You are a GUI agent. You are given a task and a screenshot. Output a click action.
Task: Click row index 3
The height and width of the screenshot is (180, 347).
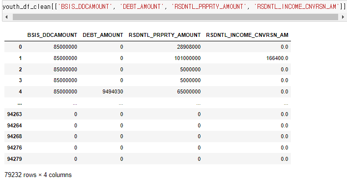pyautogui.click(x=20, y=80)
